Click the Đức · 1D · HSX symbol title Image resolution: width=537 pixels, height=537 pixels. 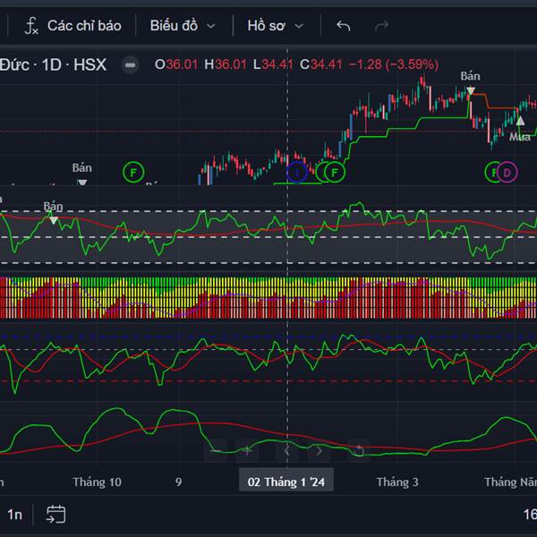click(53, 64)
